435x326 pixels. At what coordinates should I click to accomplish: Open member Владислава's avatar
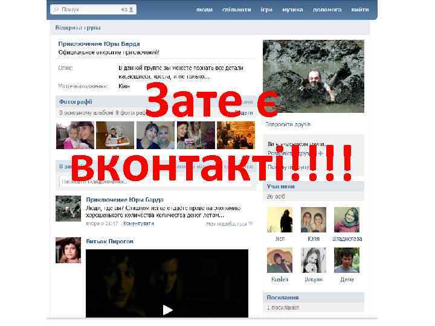pos(347,220)
